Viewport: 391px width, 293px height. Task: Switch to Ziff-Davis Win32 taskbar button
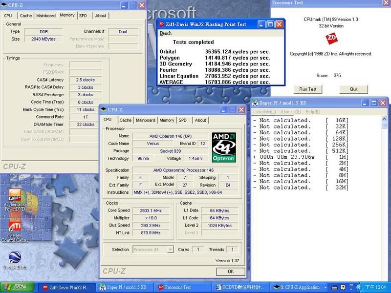[66, 288]
